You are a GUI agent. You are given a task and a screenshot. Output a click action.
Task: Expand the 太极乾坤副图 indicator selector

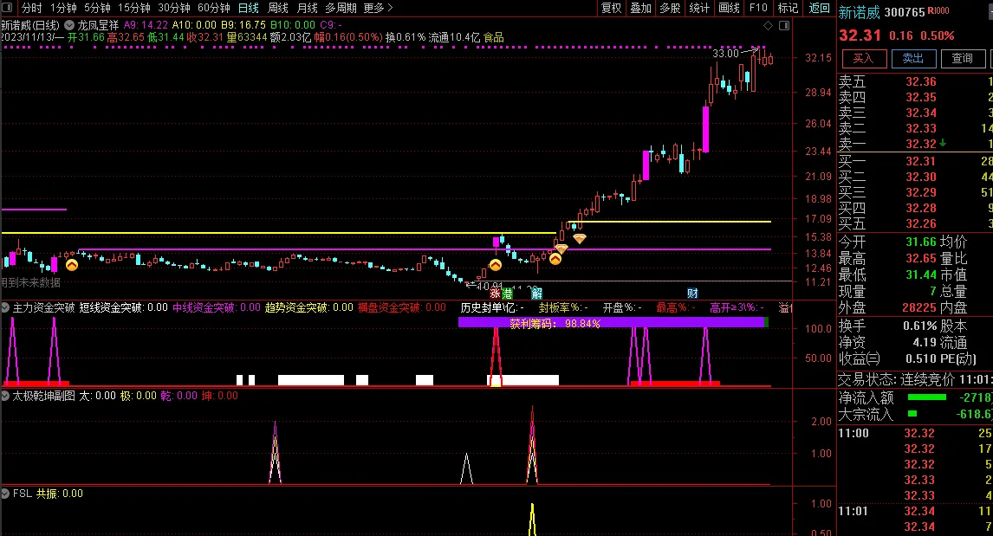[x=6, y=396]
